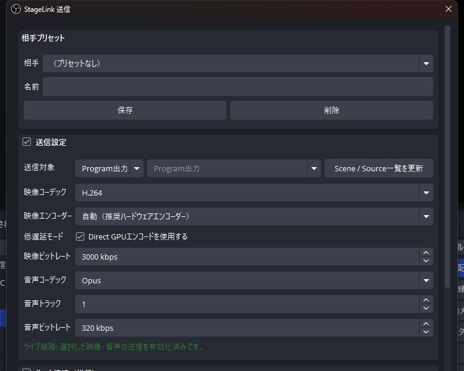Increase 映像ビットレート with up arrow
This screenshot has width=464, height=371.
coord(426,252)
